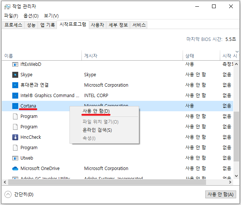This screenshot has height=205, width=241.
Task: Sort by the 상태 column header
Action: 201,56
